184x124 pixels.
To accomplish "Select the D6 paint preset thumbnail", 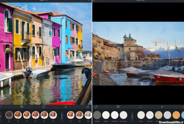I will coord(53,115).
